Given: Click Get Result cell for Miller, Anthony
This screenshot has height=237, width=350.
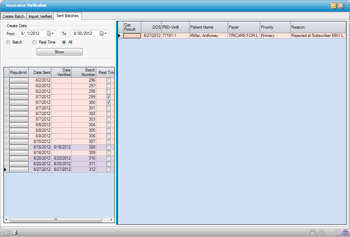Looking at the screenshot, I should click(132, 36).
